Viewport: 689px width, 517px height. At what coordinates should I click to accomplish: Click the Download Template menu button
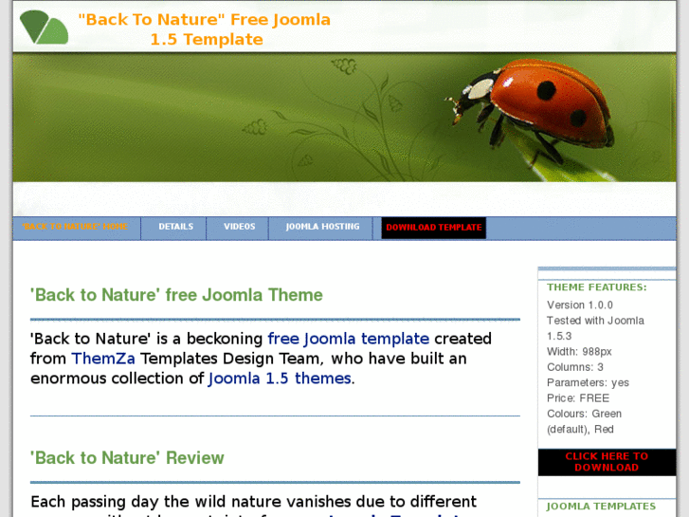pyautogui.click(x=434, y=228)
